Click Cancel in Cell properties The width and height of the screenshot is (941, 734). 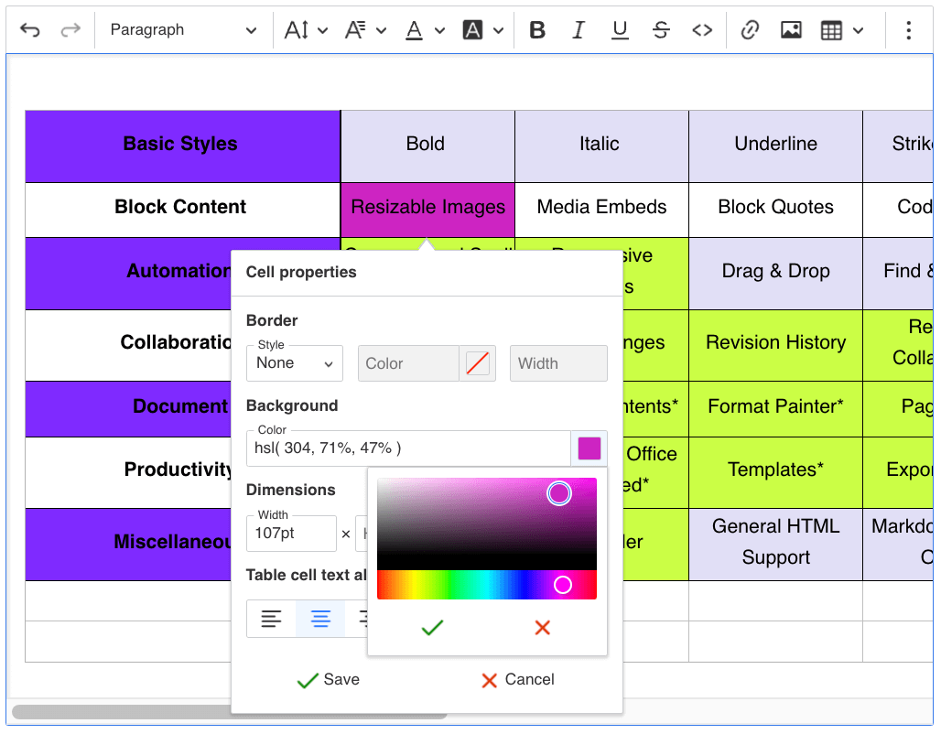point(517,680)
